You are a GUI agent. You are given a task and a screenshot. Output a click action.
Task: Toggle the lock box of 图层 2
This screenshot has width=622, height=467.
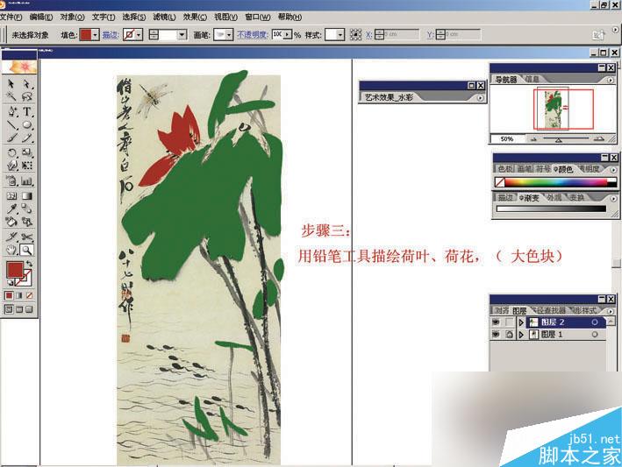click(510, 322)
